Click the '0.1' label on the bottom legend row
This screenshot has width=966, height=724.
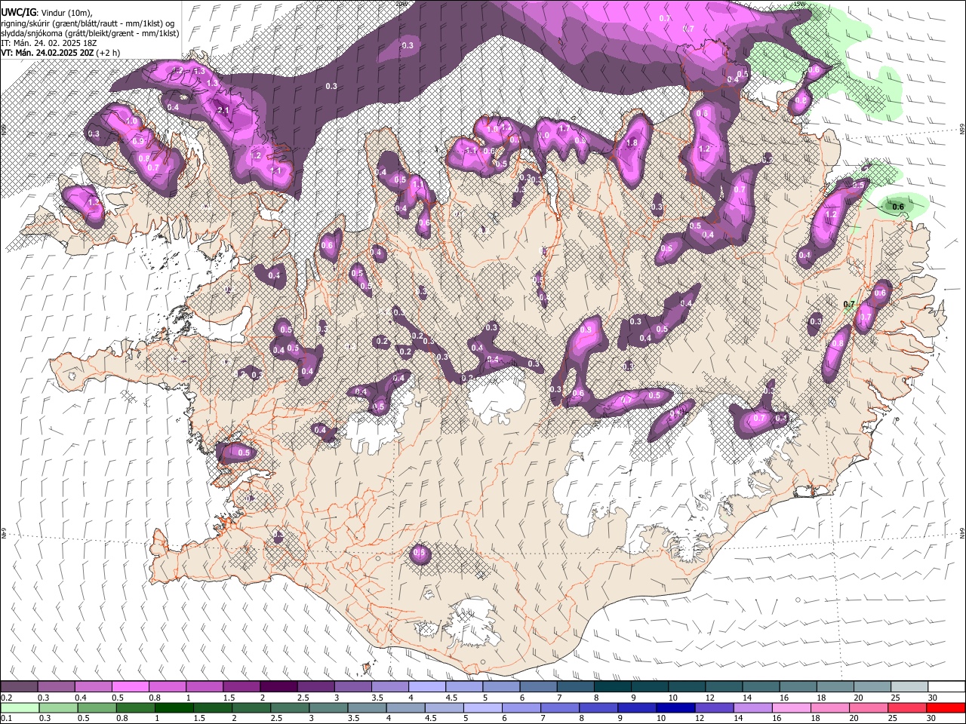tap(7, 718)
